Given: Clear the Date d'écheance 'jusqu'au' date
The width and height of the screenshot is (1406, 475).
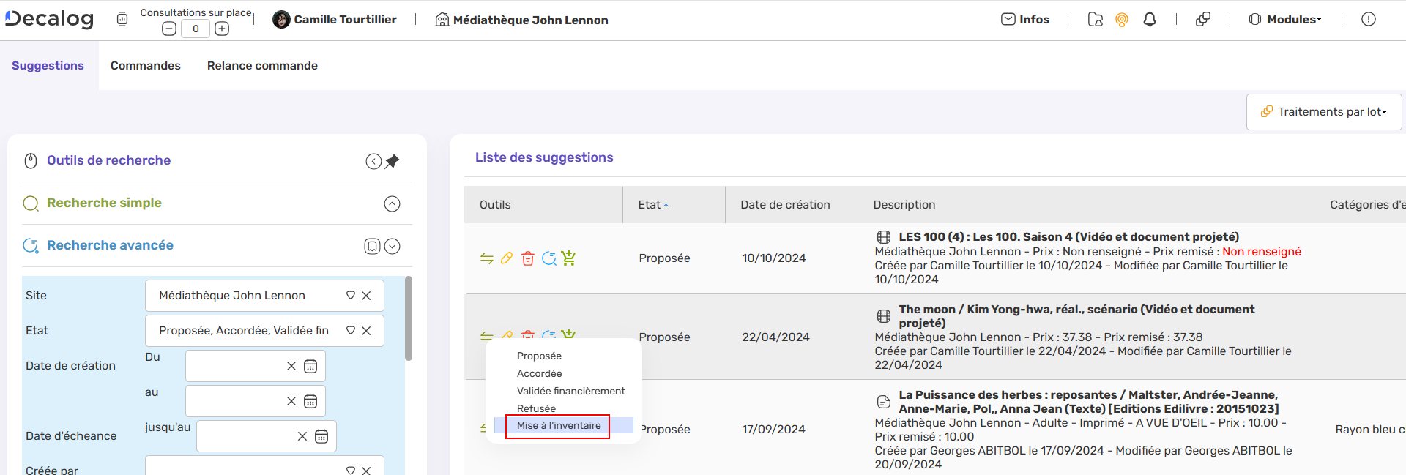Looking at the screenshot, I should (302, 436).
